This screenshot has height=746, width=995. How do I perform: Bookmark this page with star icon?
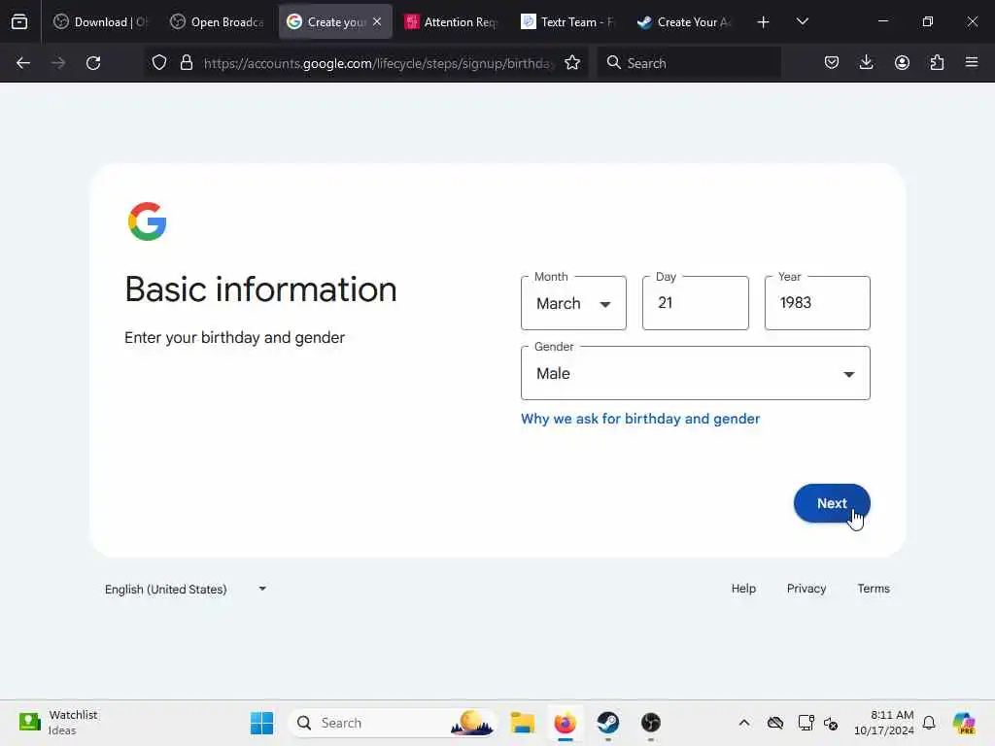click(572, 63)
